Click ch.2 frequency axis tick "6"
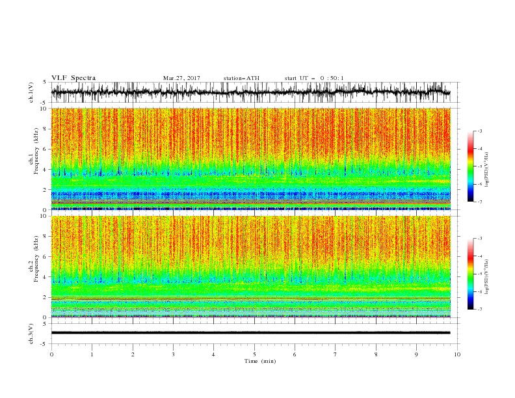The image size is (515, 398). (46, 257)
